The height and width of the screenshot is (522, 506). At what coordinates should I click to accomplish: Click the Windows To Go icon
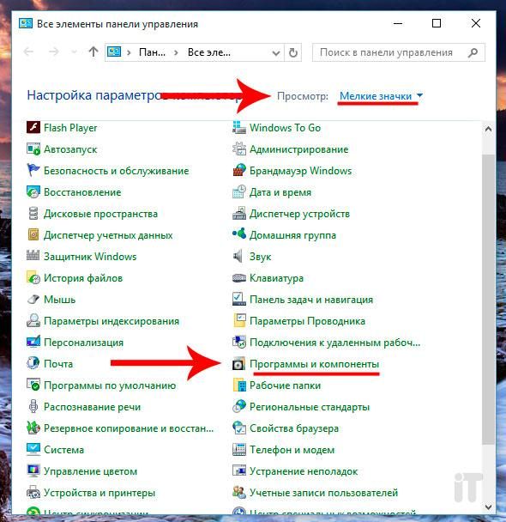pos(239,128)
